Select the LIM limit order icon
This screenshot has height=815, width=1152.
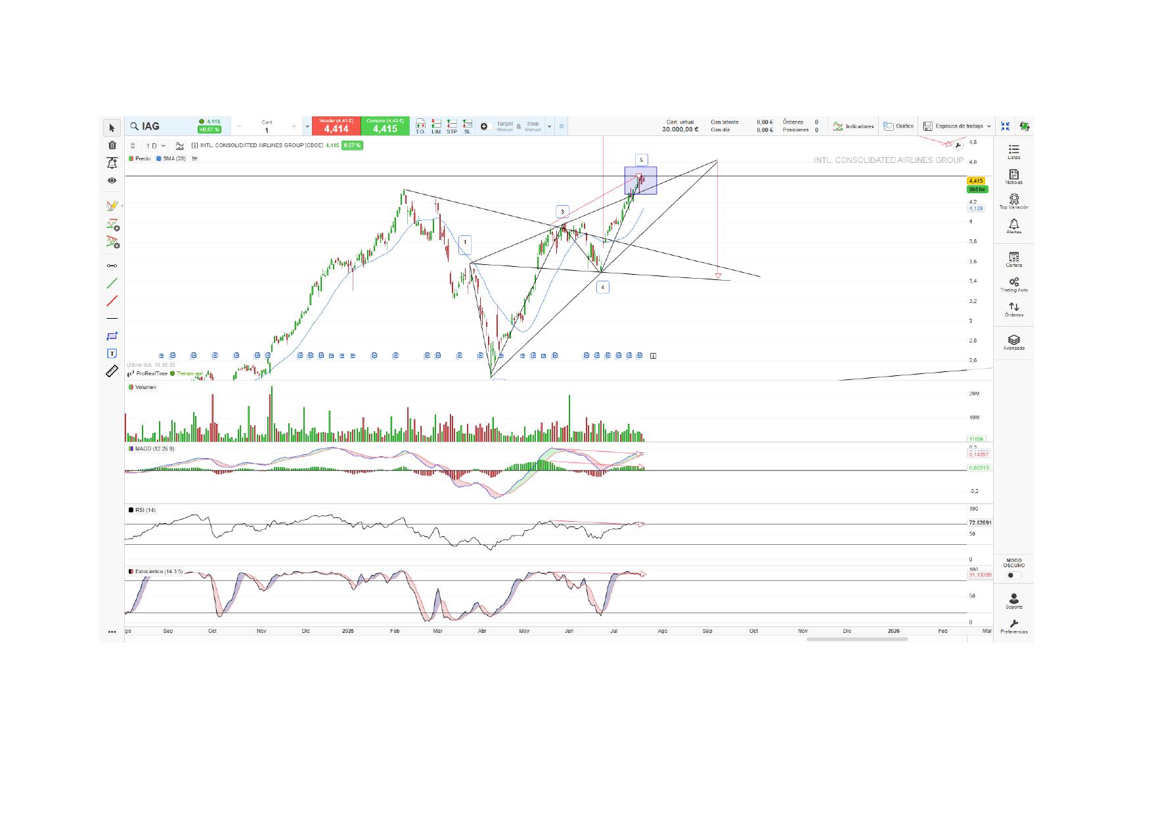click(435, 127)
